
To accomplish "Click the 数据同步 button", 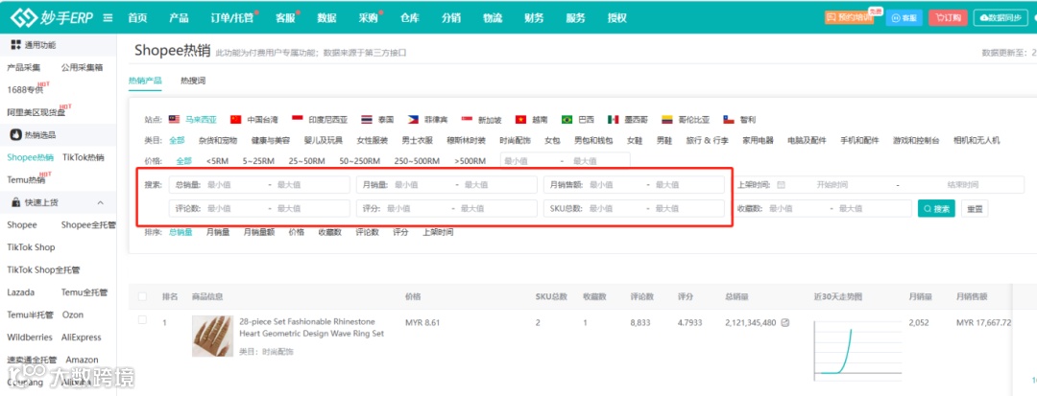I will coord(1001,18).
